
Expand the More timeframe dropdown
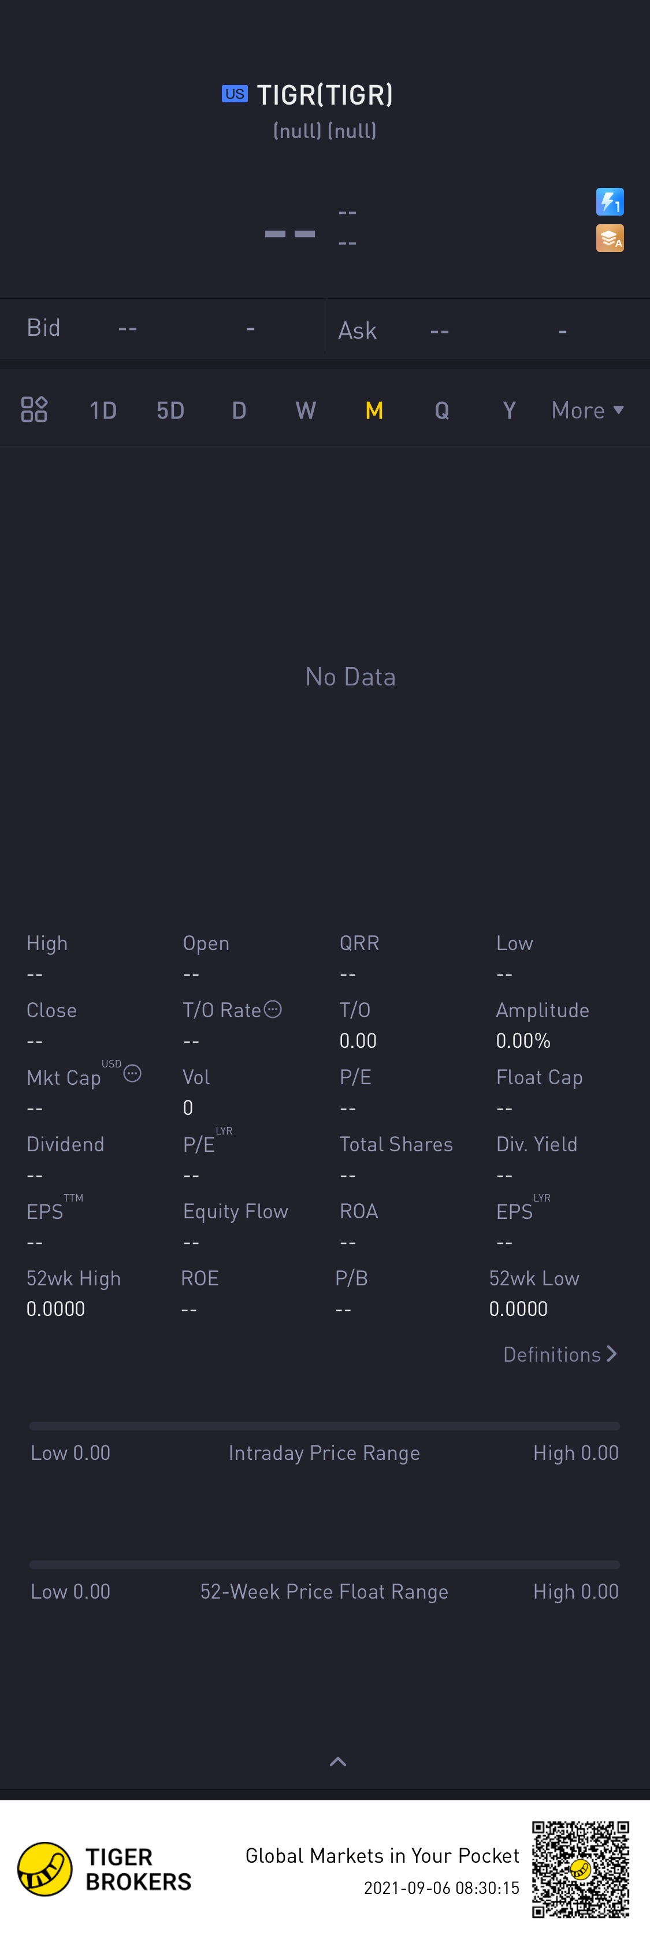pos(587,410)
